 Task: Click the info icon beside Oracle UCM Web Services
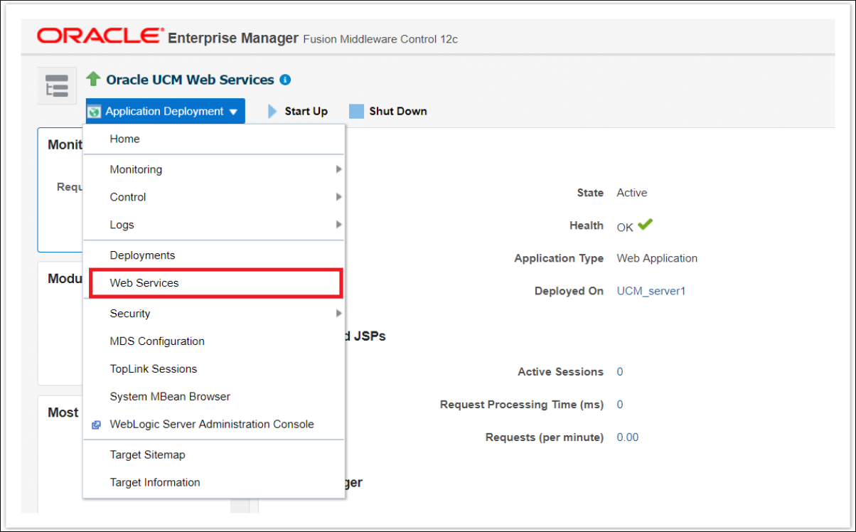tap(285, 80)
